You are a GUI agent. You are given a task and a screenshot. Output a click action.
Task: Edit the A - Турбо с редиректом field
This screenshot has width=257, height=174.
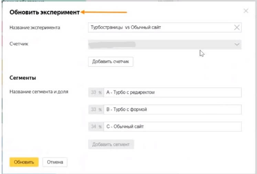coord(172,92)
